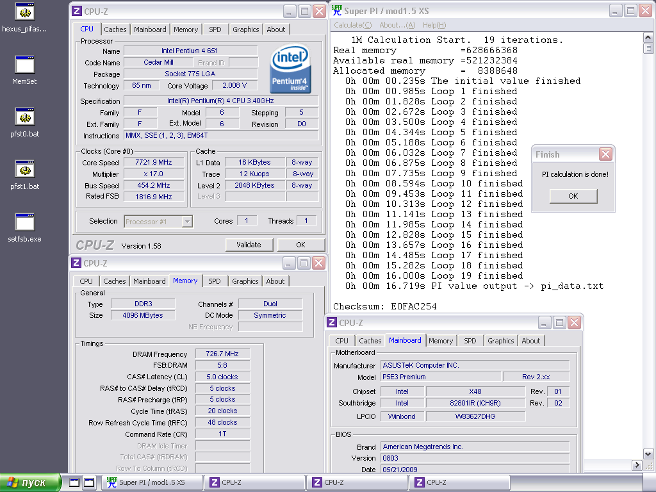Screen dimensions: 656x492
Task: Open the About menu in Super PI
Action: tap(397, 25)
